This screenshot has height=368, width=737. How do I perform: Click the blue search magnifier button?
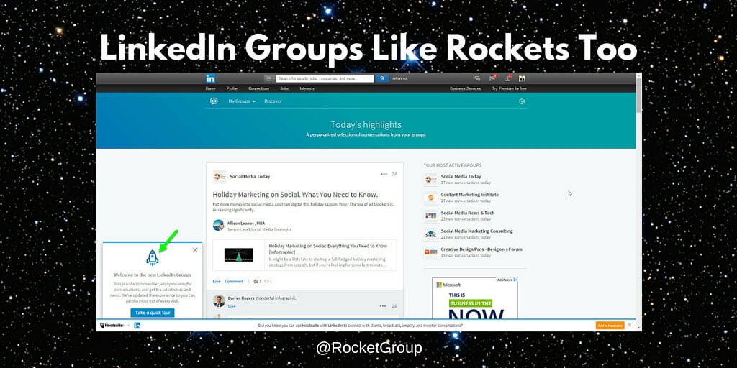382,78
